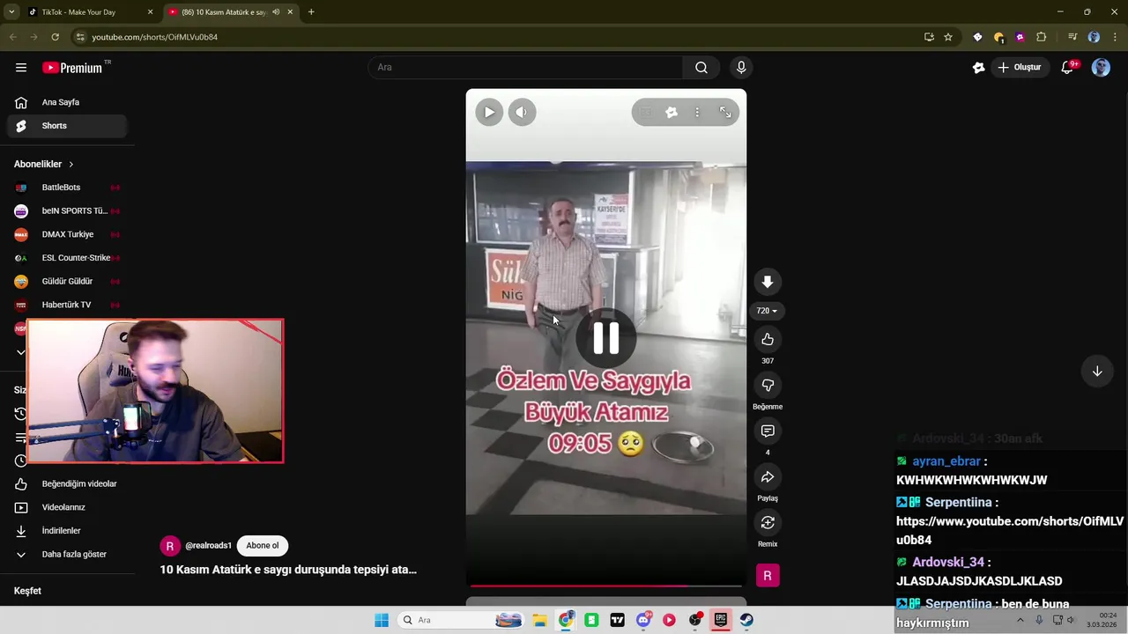Viewport: 1128px width, 634px height.
Task: Click the sparkle icon beside Oluştur
Action: pyautogui.click(x=978, y=68)
